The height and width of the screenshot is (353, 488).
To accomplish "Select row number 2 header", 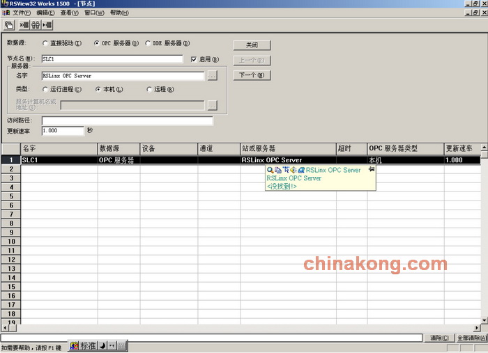I will point(11,169).
